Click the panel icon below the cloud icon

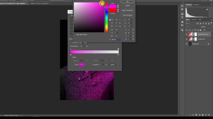(x=182, y=25)
